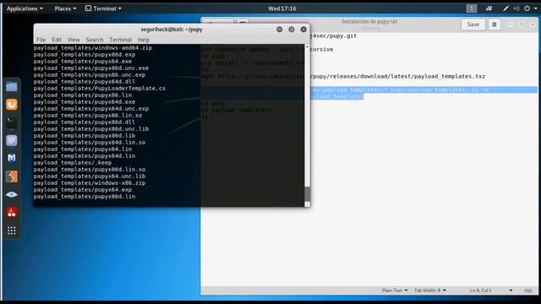The image size is (541, 304).
Task: Open the Applications menu
Action: click(25, 8)
